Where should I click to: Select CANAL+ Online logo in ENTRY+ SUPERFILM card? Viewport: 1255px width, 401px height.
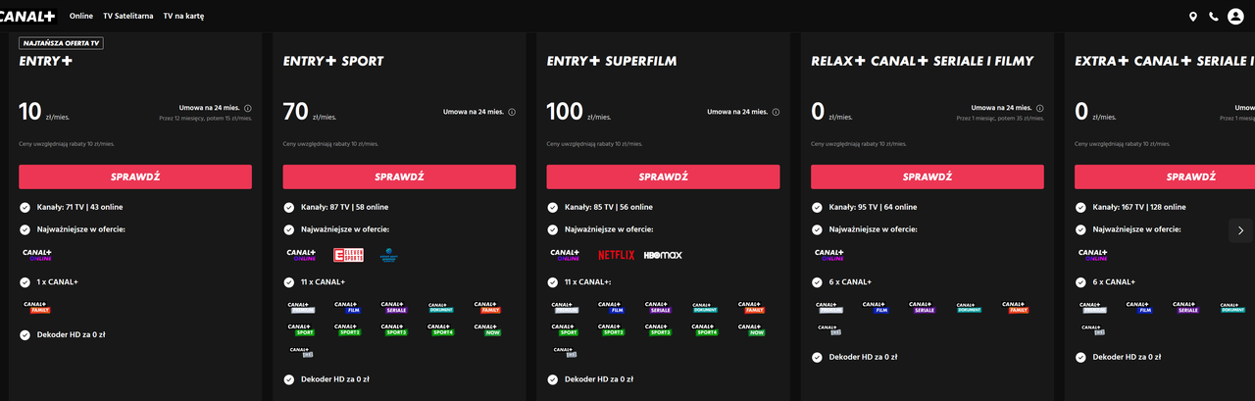click(x=566, y=254)
